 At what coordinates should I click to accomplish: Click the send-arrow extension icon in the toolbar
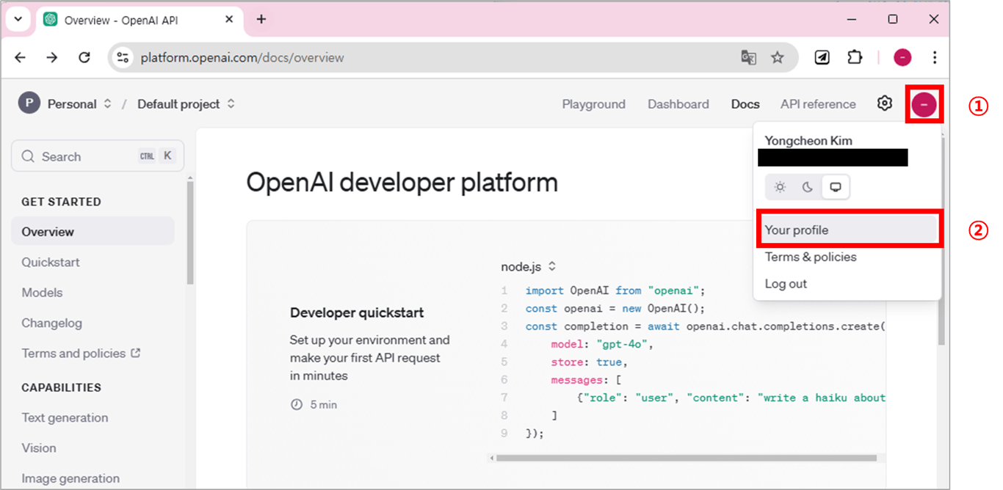[822, 57]
